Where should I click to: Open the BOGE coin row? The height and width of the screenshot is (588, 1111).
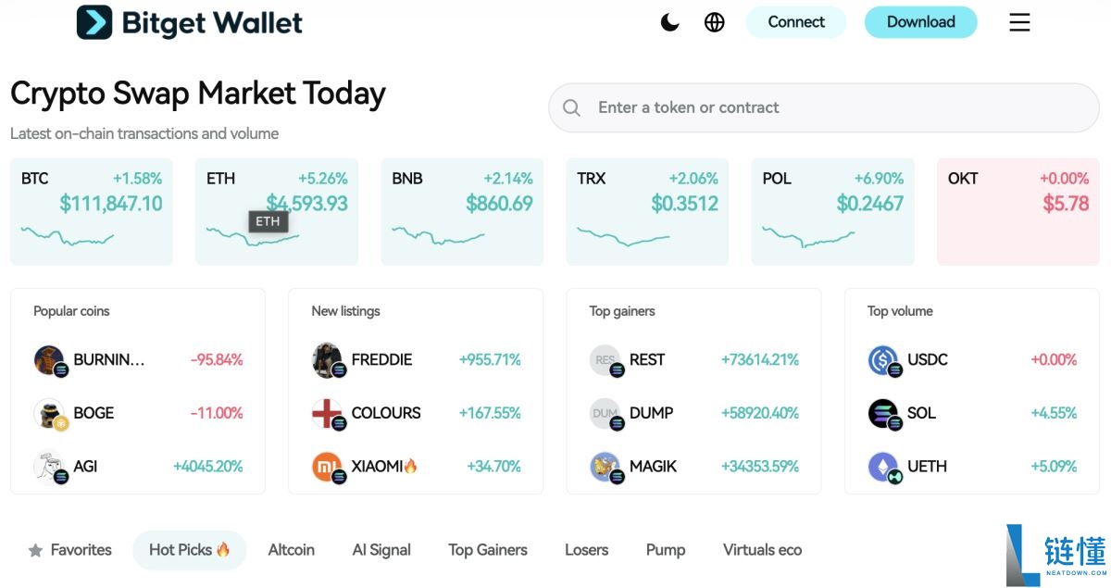pyautogui.click(x=137, y=413)
